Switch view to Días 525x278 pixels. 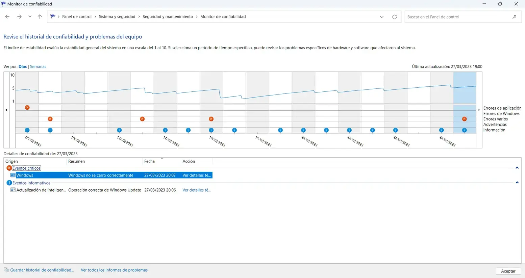(23, 66)
